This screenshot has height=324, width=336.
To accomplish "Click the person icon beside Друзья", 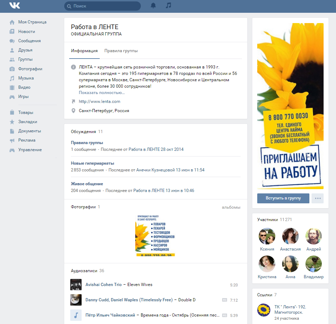I will [x=12, y=50].
